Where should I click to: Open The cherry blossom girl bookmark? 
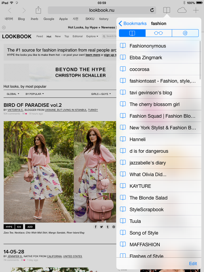pyautogui.click(x=159, y=104)
